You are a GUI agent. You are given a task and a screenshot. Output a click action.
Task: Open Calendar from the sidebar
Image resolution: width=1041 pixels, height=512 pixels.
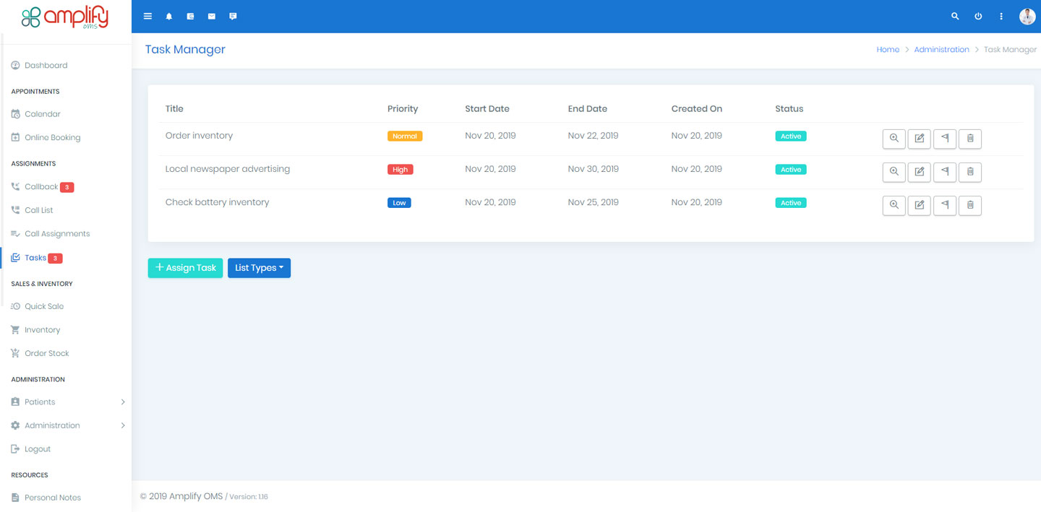[41, 113]
